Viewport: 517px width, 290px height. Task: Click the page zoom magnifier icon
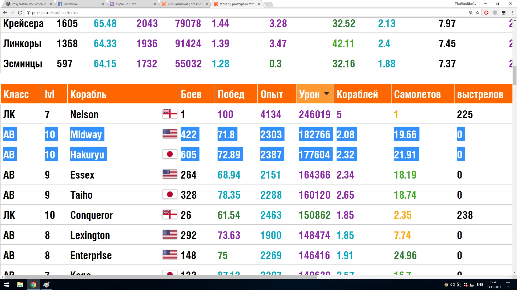(471, 13)
